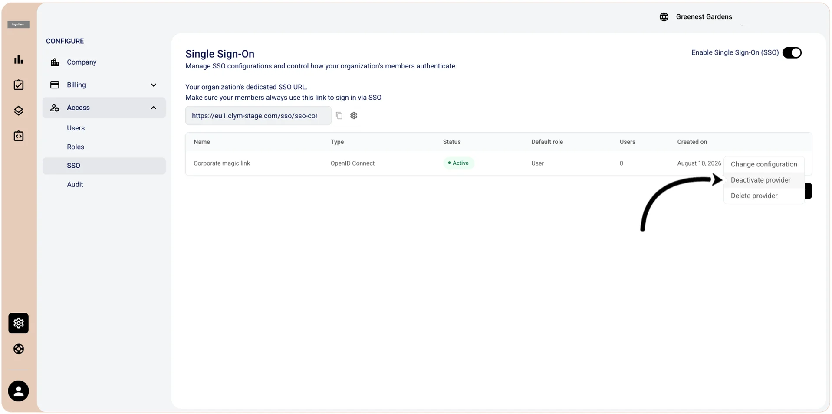
Task: Copy the SSO URL with the copy icon
Action: tap(339, 116)
